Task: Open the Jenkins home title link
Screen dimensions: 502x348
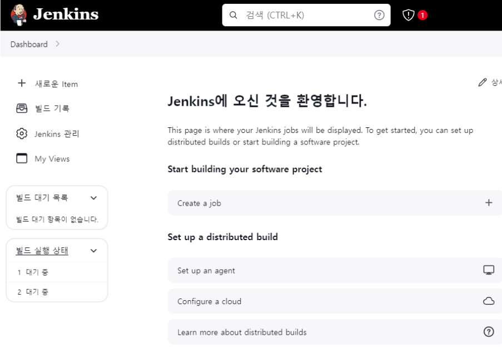Action: [66, 14]
